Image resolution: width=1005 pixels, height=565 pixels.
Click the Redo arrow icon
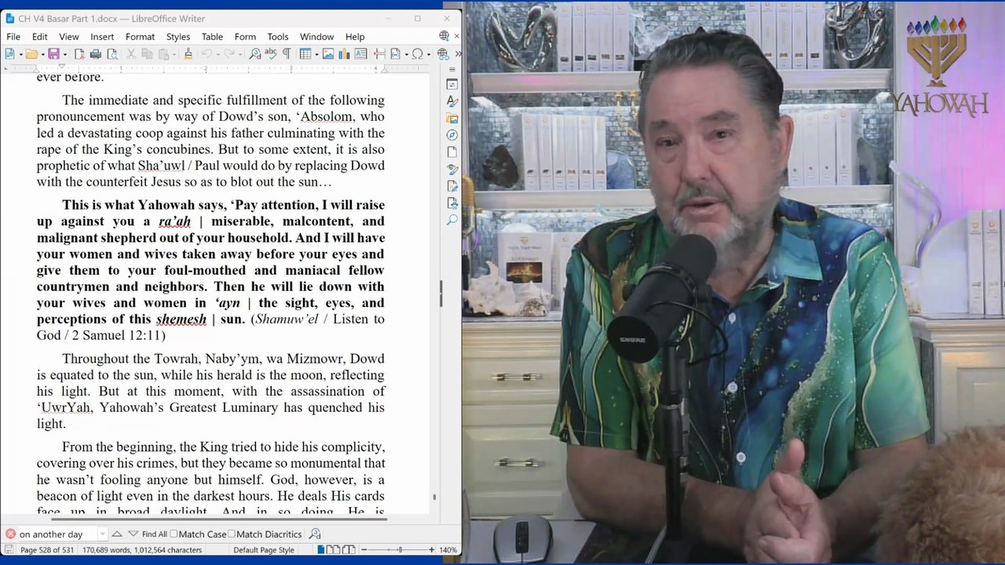click(228, 54)
